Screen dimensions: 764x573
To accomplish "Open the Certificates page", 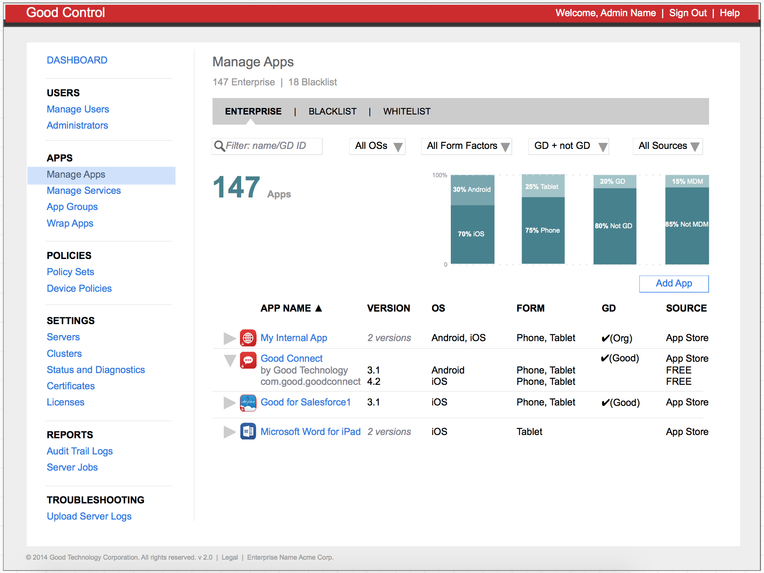I will (x=71, y=386).
